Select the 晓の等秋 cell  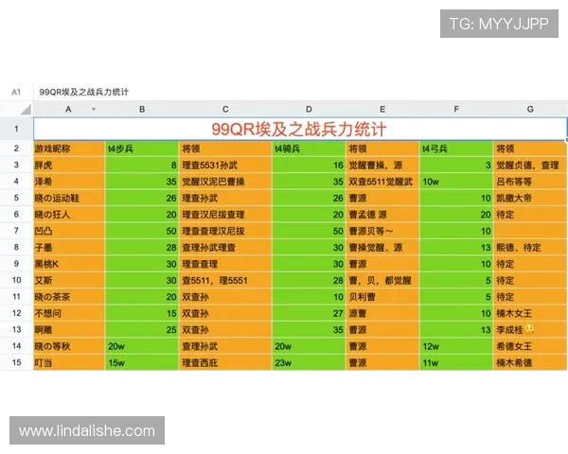69,346
